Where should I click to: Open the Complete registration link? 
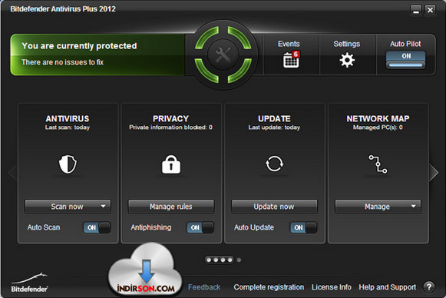point(269,287)
